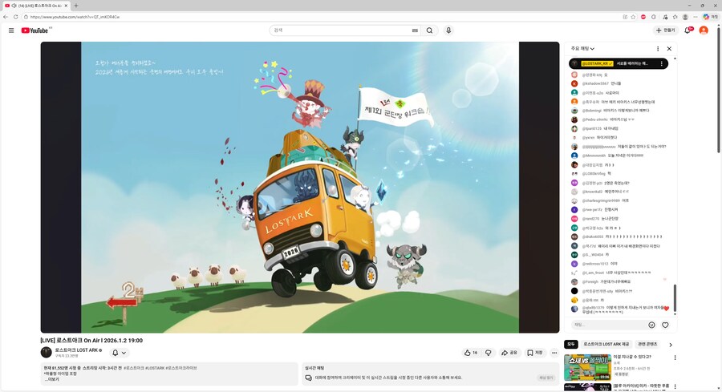Bookmark this page with star icon
Viewport: 722px width, 392px height.
pos(633,17)
